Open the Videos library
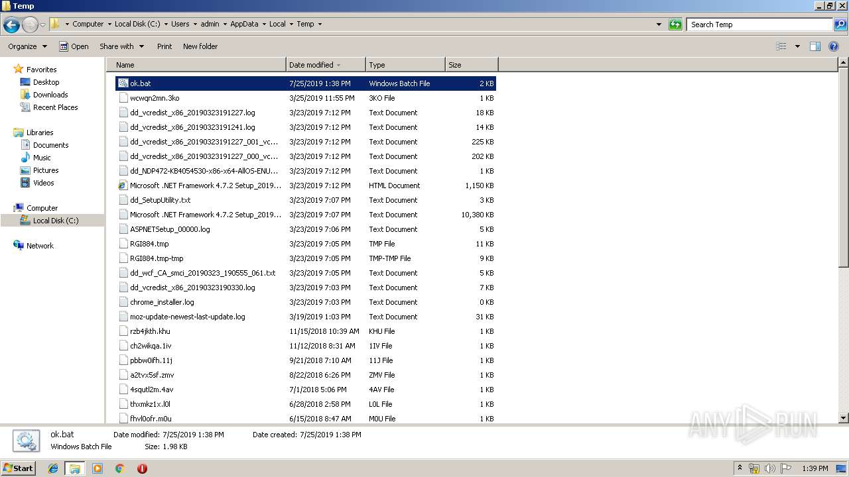This screenshot has height=477, width=849. [x=43, y=183]
